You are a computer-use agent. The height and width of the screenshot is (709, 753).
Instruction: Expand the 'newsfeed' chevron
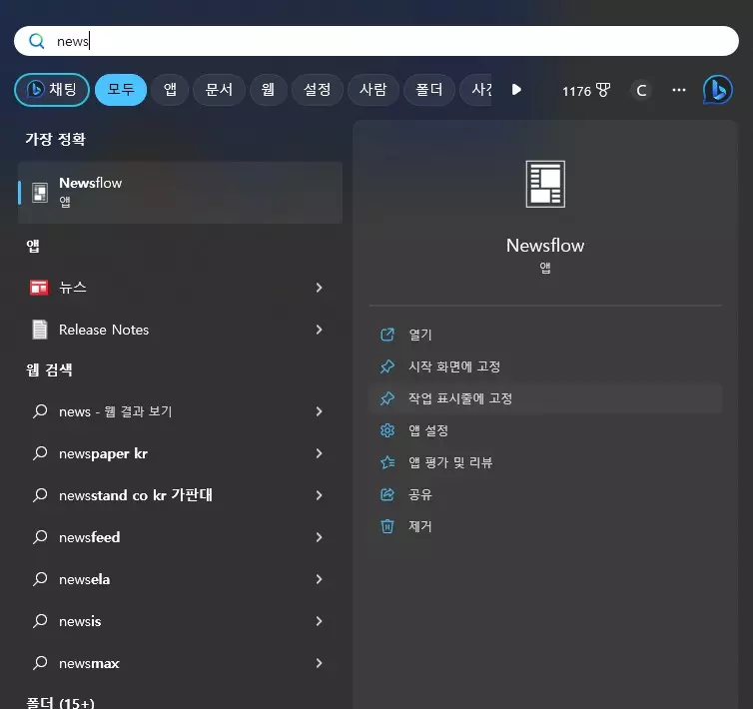coord(319,537)
